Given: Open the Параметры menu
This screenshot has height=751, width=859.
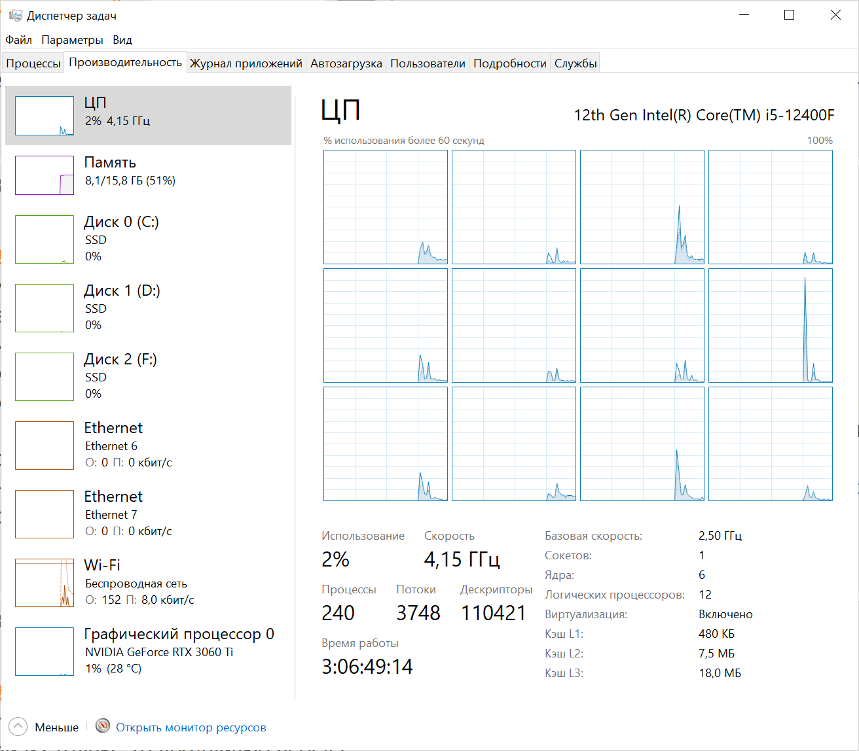Looking at the screenshot, I should 72,40.
